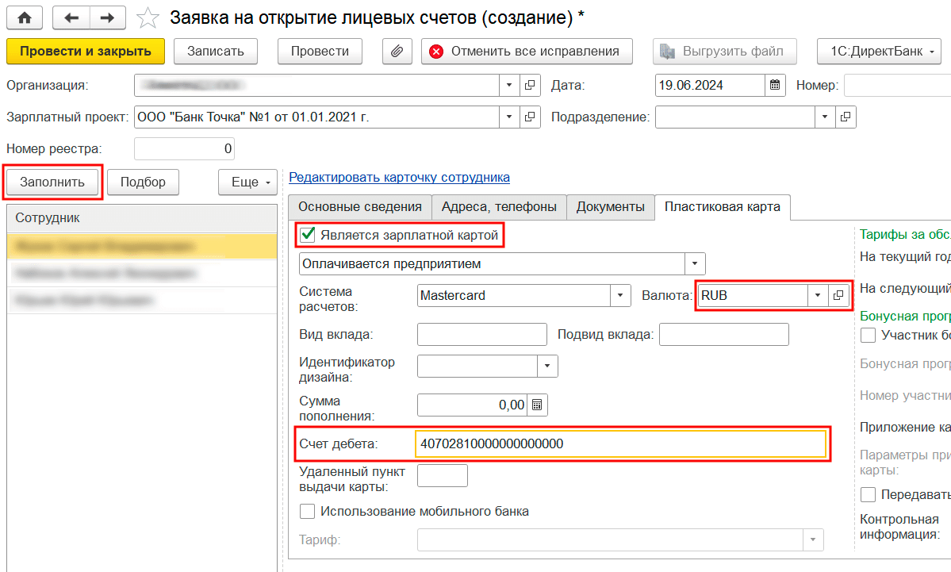
Task: Go back with the left arrow
Action: (71, 17)
